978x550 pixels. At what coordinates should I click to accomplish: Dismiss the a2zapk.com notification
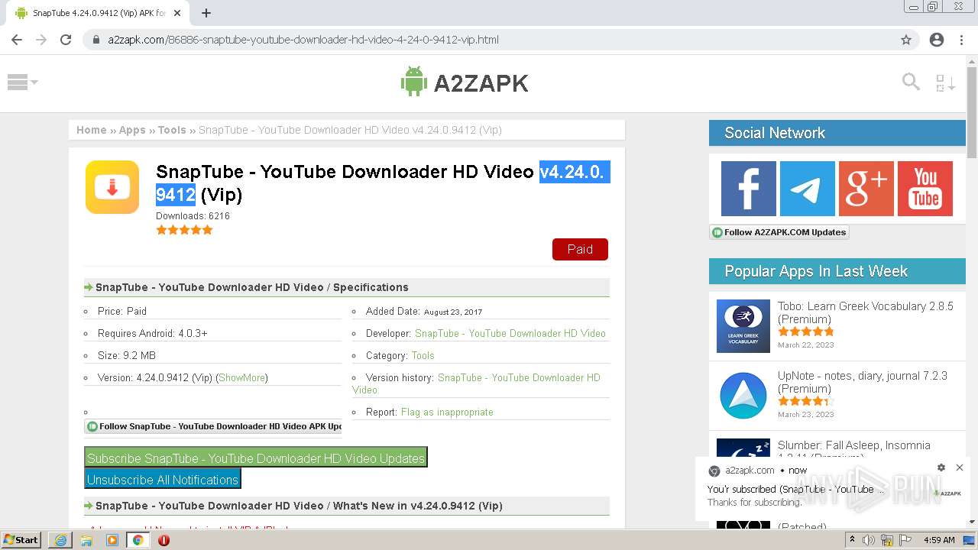[x=960, y=467]
